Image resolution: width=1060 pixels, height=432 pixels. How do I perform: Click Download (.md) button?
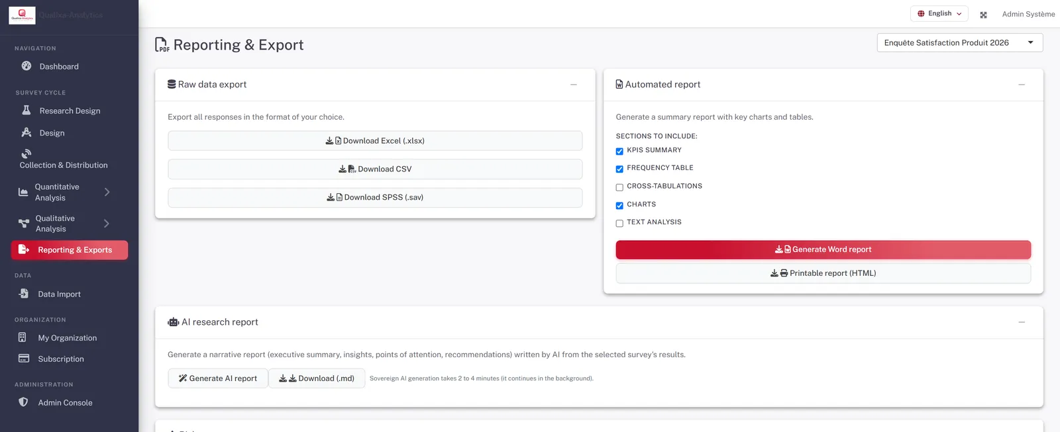(x=317, y=378)
